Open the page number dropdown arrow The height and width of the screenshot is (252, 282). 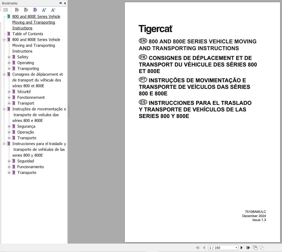236,248
